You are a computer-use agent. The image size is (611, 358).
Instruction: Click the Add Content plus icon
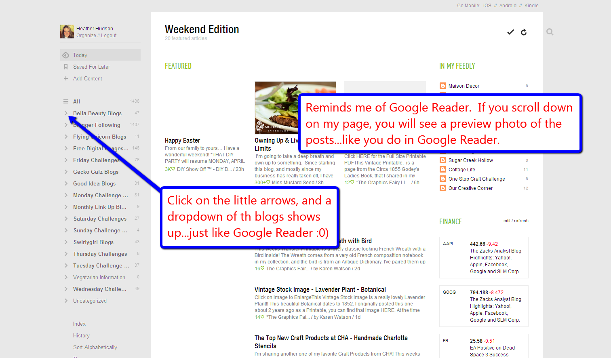66,78
